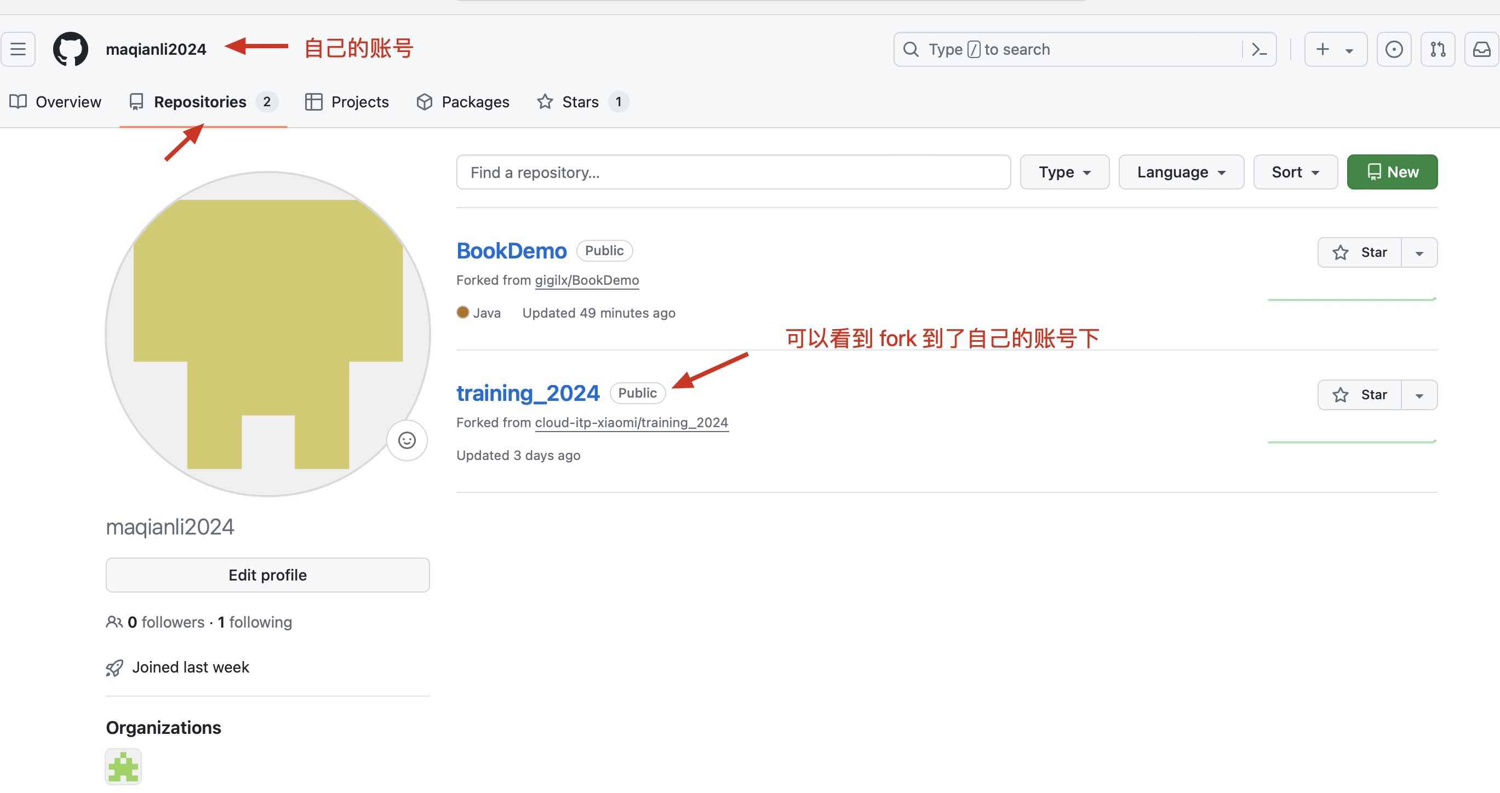Image resolution: width=1500 pixels, height=793 pixels.
Task: Click the Edit profile button
Action: pos(267,574)
